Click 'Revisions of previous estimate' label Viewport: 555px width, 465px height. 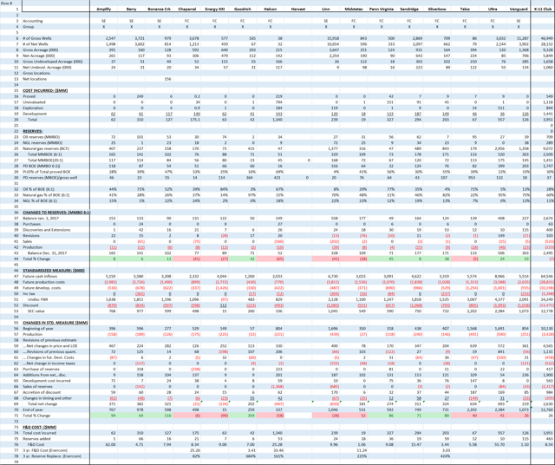[49, 340]
